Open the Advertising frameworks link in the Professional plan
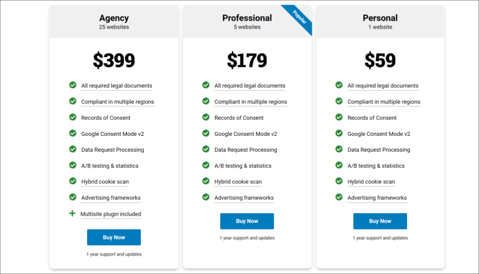This screenshot has width=479, height=274. [244, 197]
